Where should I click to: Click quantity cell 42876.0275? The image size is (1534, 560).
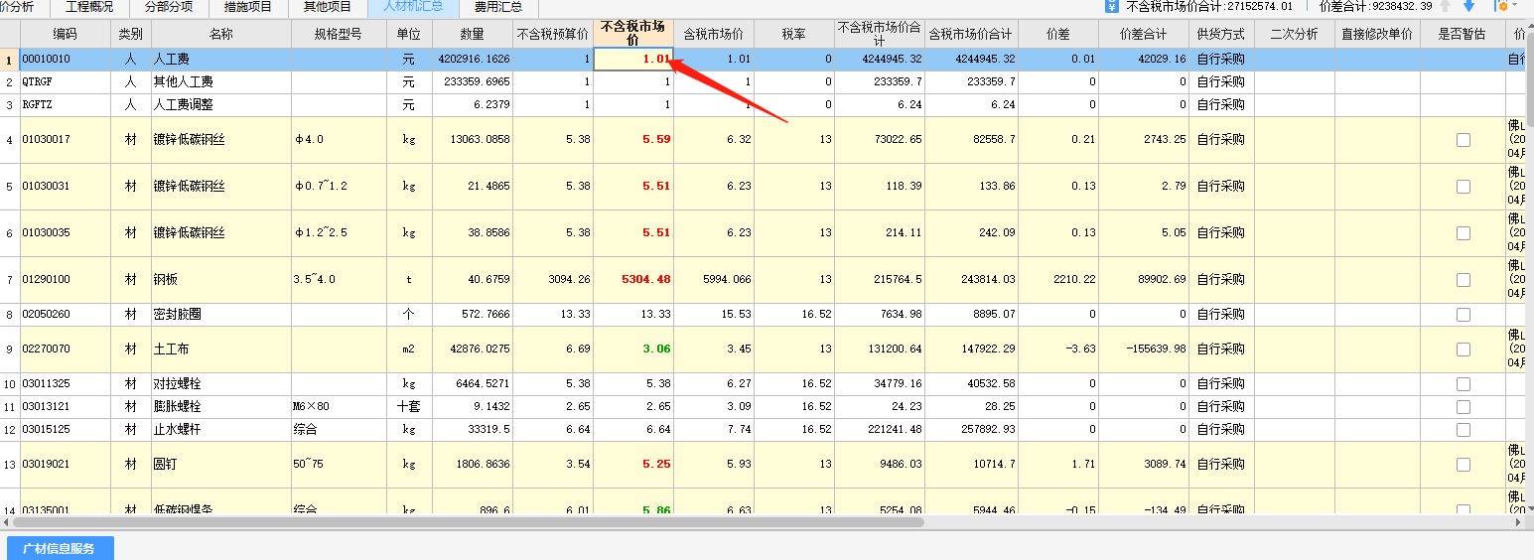point(473,350)
